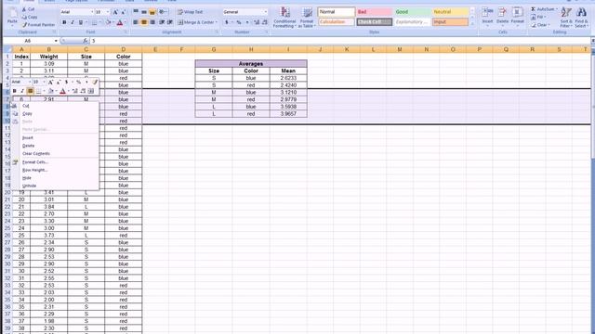This screenshot has height=334, width=595.
Task: Apply the Bad cell style
Action: click(x=374, y=12)
